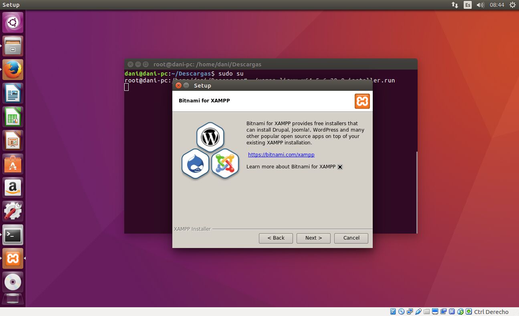
Task: Uncheck Learn more about Bitnami for XAMPP
Action: click(340, 167)
